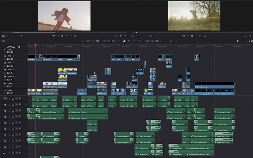Select Cinematic Piano Whoosh 5.wav on A9
The image size is (253, 158).
(200, 147)
